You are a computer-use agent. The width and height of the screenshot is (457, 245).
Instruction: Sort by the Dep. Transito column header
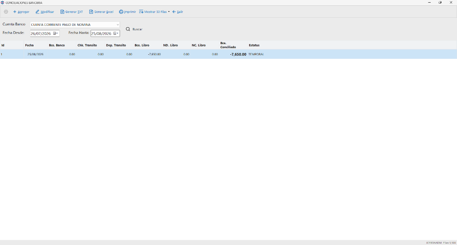point(119,45)
